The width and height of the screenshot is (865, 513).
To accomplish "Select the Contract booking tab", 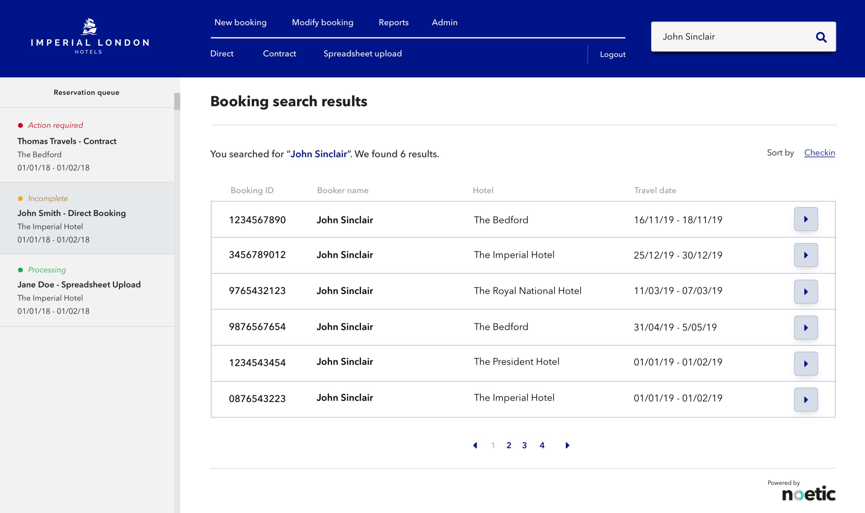I will pyautogui.click(x=279, y=54).
